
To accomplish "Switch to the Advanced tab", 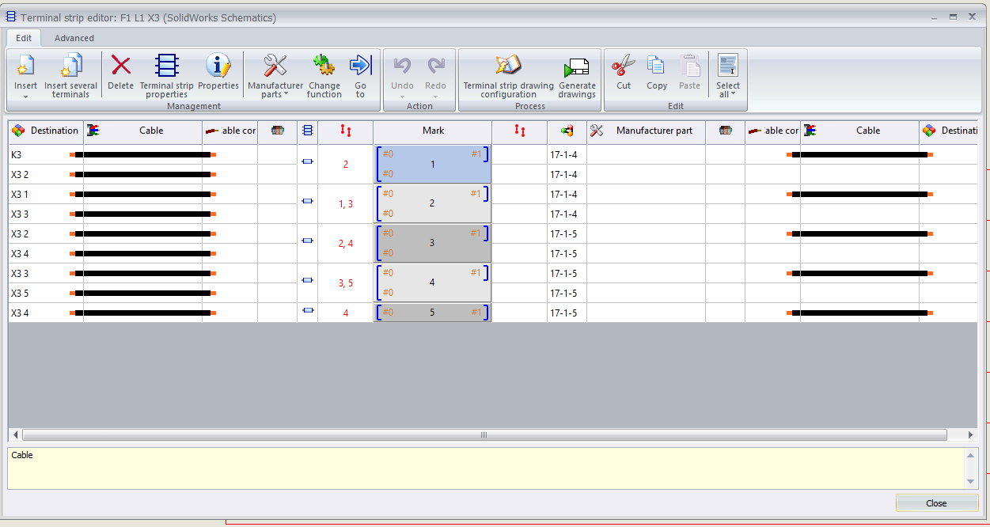I will point(74,38).
